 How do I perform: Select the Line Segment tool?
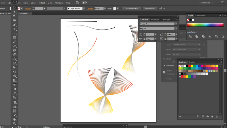click(x=14, y=33)
